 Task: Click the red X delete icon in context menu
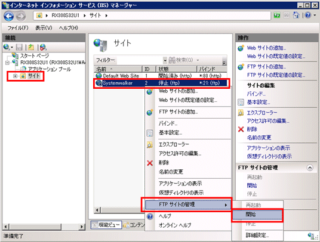[x=150, y=163]
